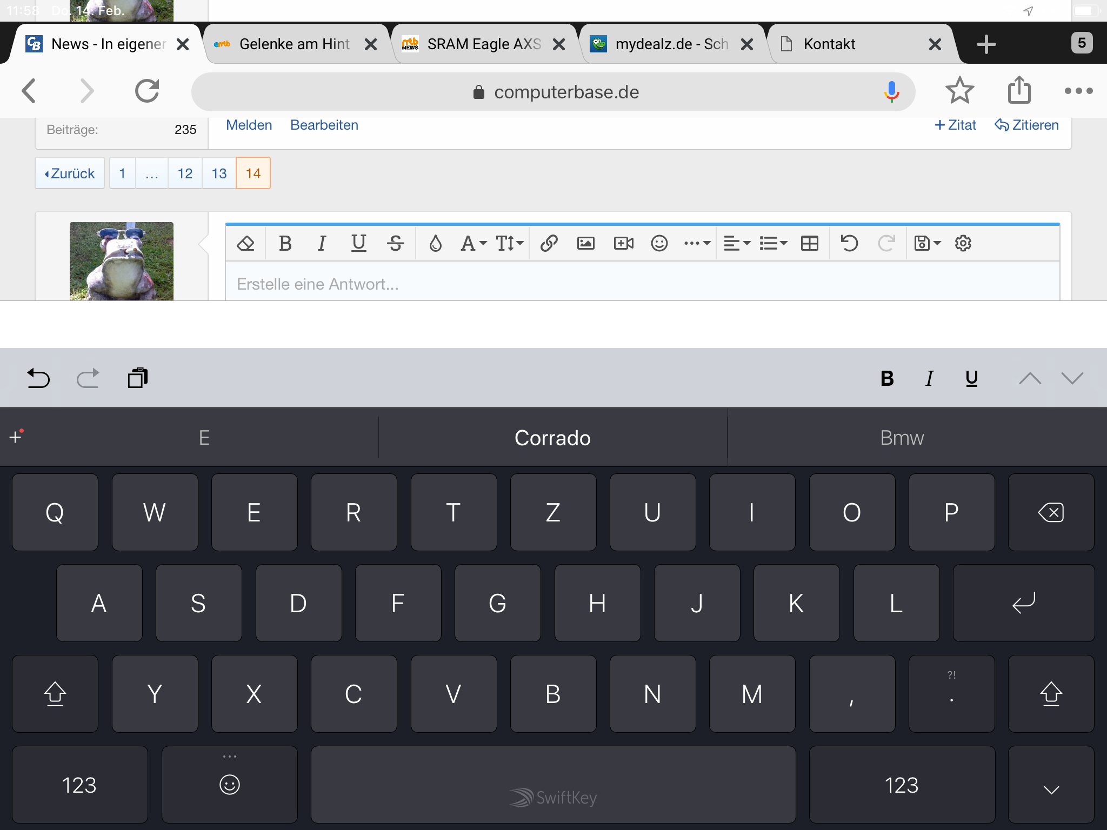Toggle italic on the keyboard accessory bar
The image size is (1107, 830).
pyautogui.click(x=929, y=378)
